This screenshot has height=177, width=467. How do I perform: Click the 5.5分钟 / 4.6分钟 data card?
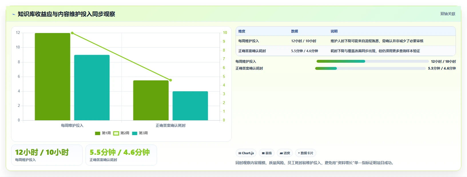coord(121,155)
